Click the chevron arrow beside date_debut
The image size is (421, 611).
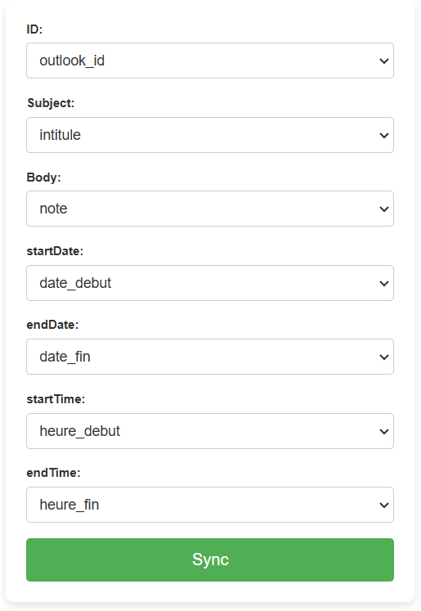(384, 284)
